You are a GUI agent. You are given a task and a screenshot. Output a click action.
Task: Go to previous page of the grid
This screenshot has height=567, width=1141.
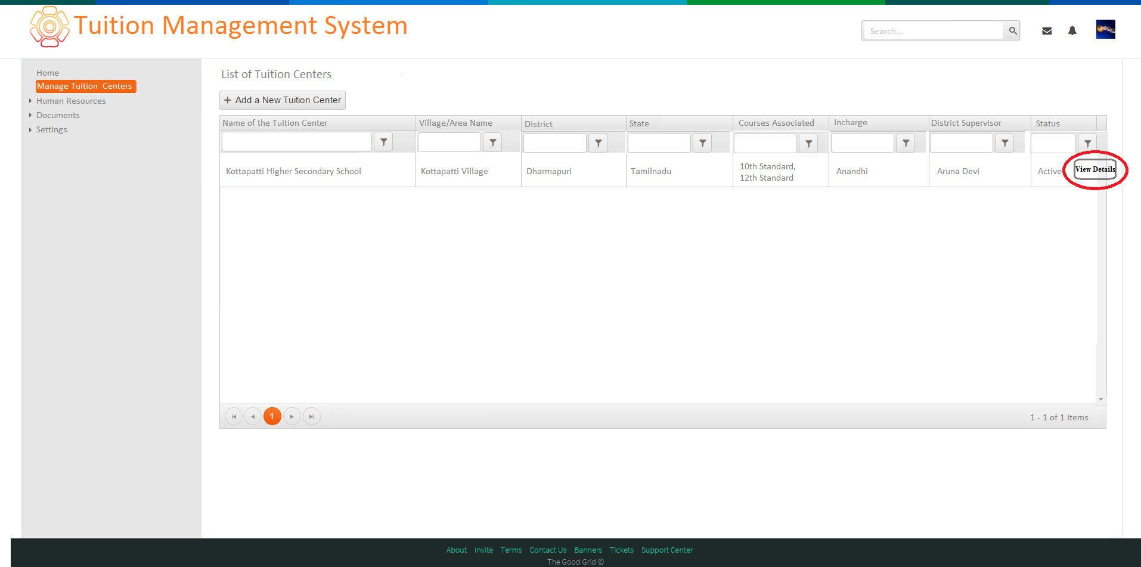tap(253, 416)
